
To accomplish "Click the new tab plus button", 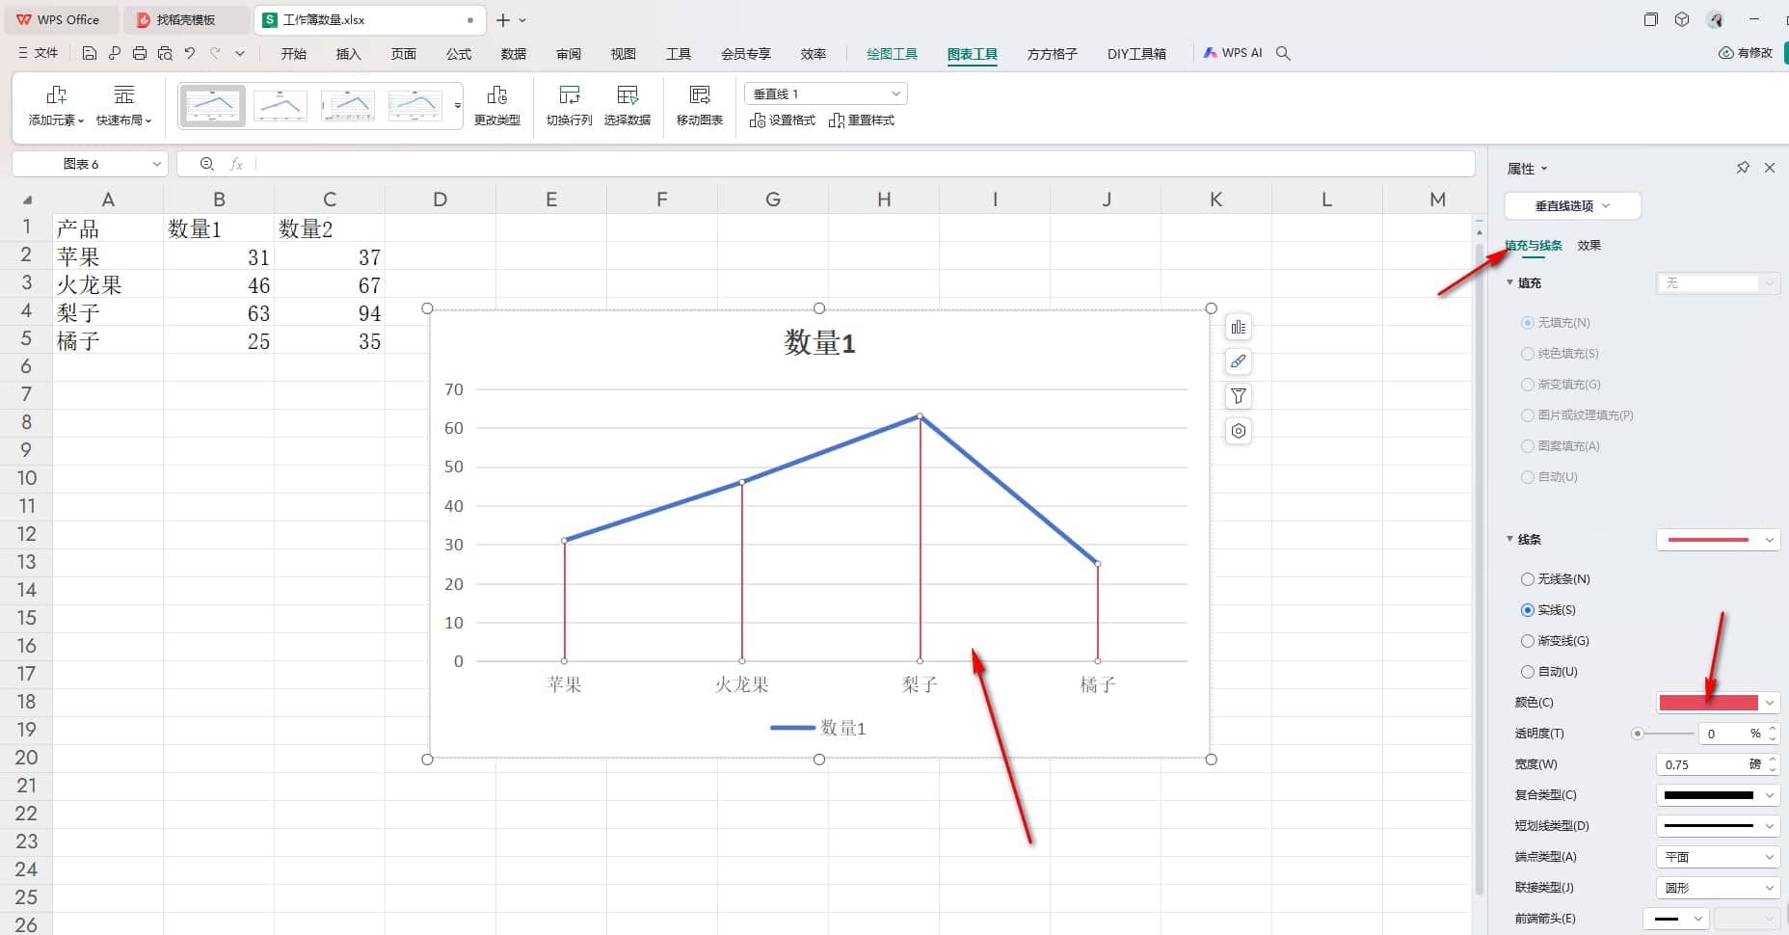I will [502, 19].
